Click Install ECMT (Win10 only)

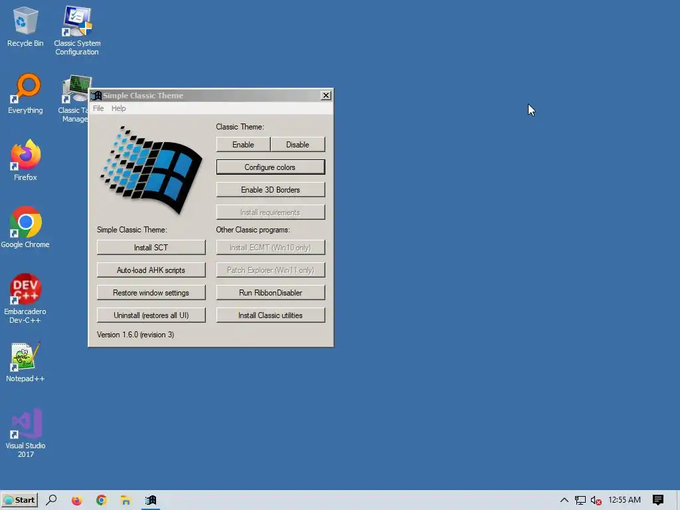tap(271, 247)
